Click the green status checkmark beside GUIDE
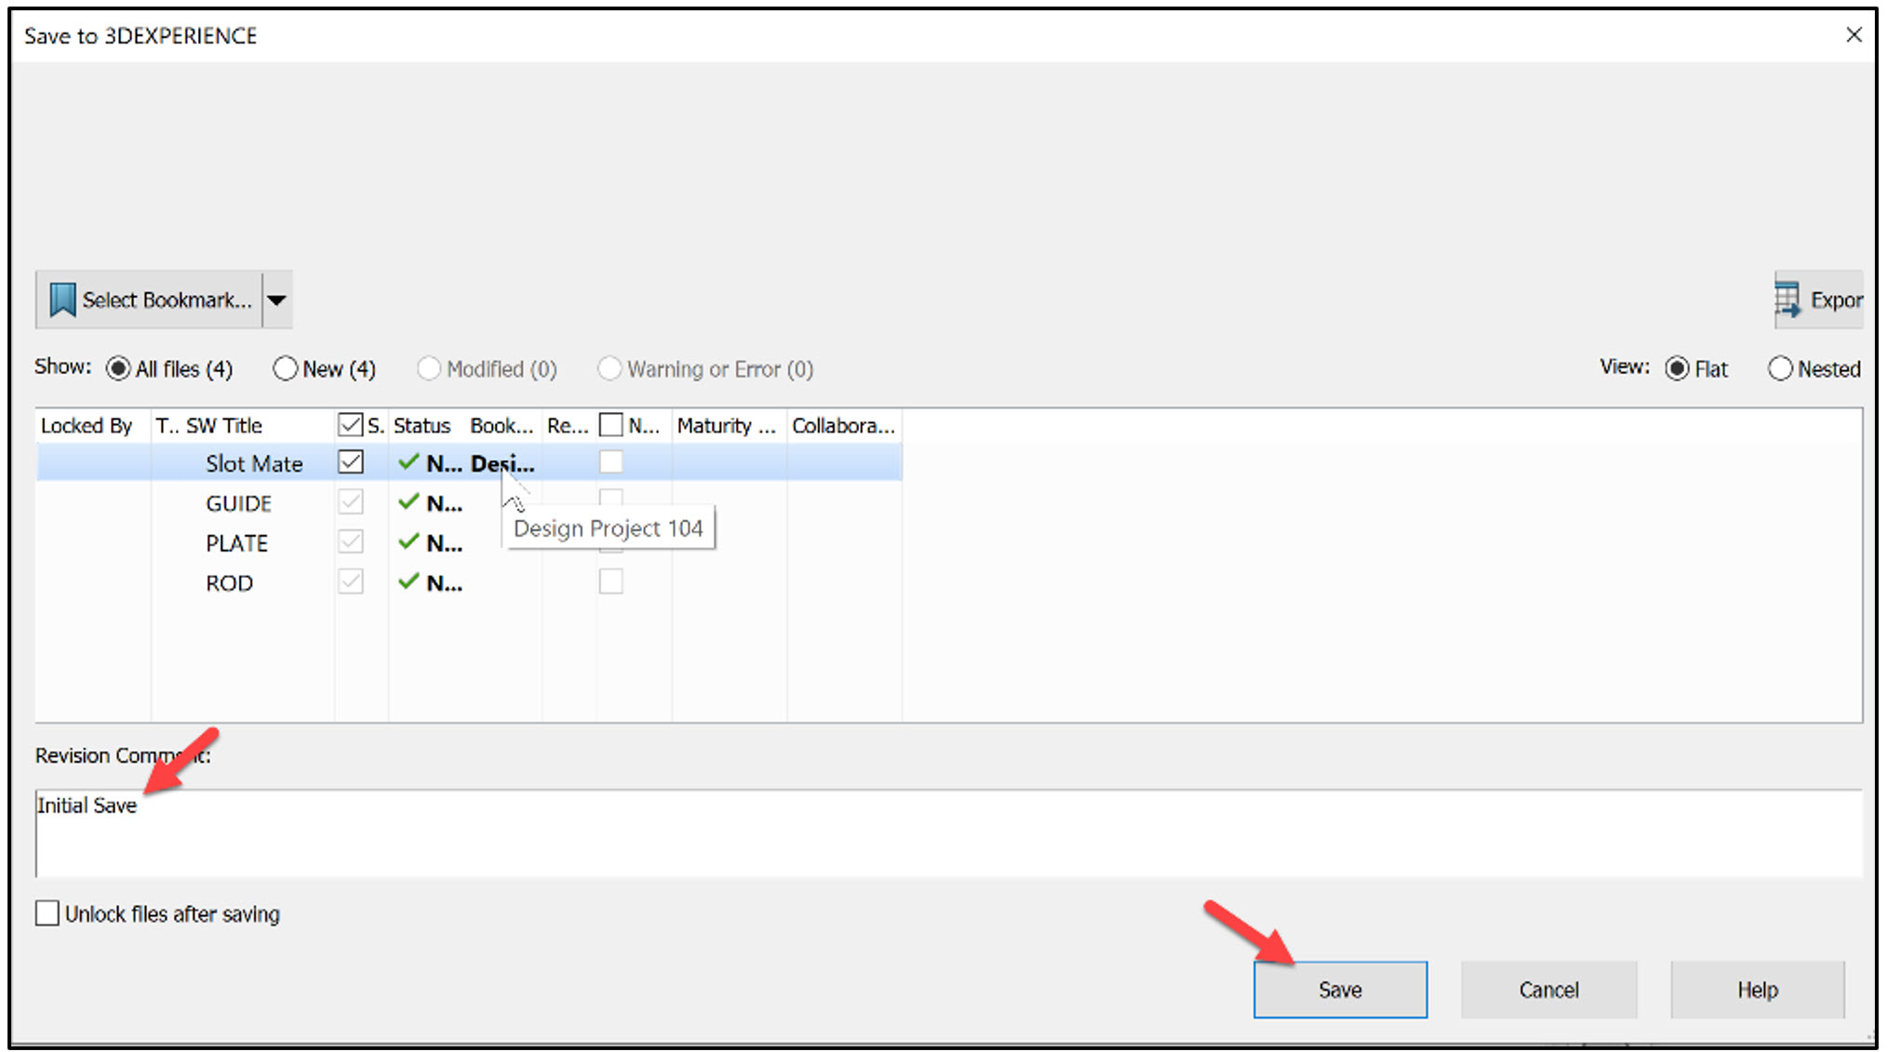Screen dimensions: 1888x1052 point(409,502)
